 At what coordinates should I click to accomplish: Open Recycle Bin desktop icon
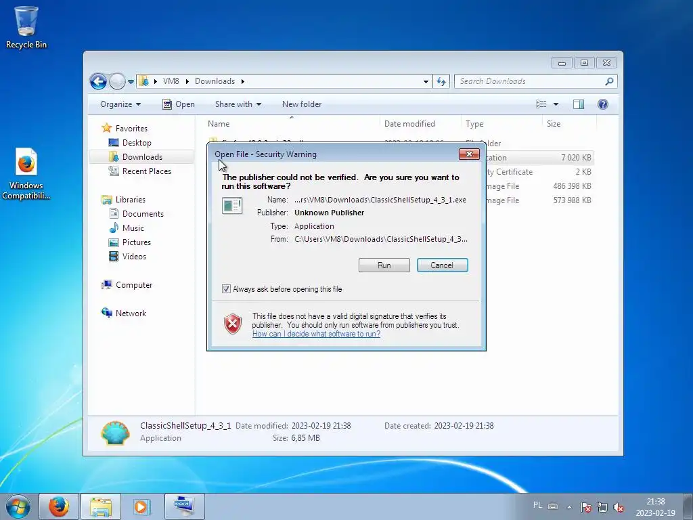26,27
